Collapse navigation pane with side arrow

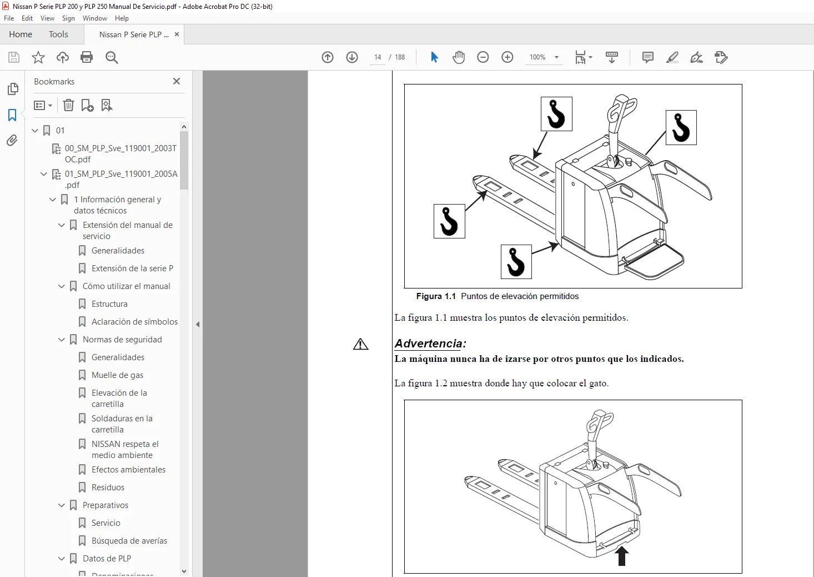point(198,324)
